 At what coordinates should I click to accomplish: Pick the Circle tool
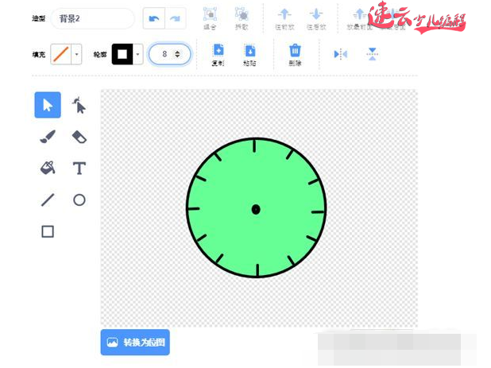point(79,199)
